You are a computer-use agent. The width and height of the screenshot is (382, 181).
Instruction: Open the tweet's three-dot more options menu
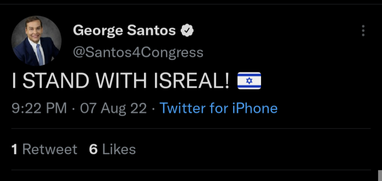363,31
